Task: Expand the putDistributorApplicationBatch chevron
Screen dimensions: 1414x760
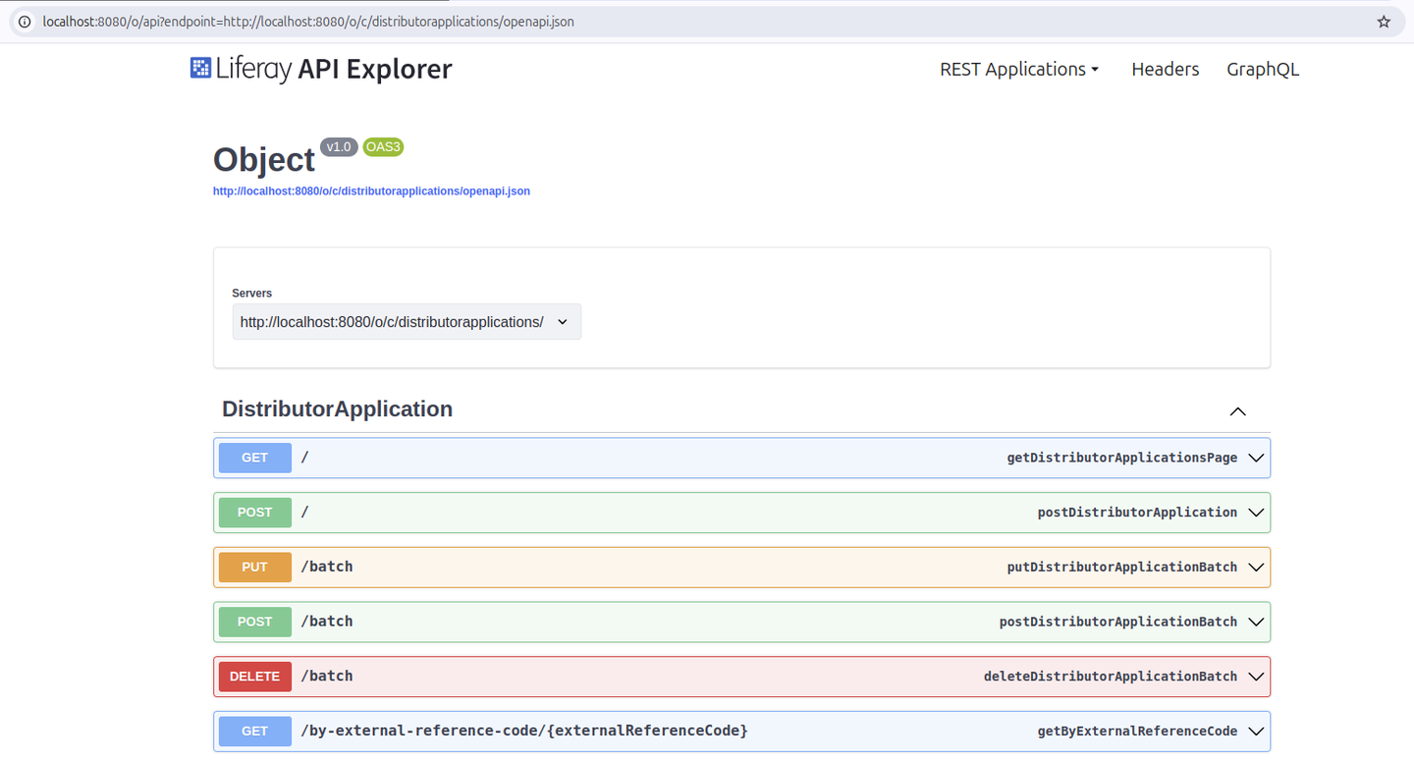Action: coord(1255,568)
